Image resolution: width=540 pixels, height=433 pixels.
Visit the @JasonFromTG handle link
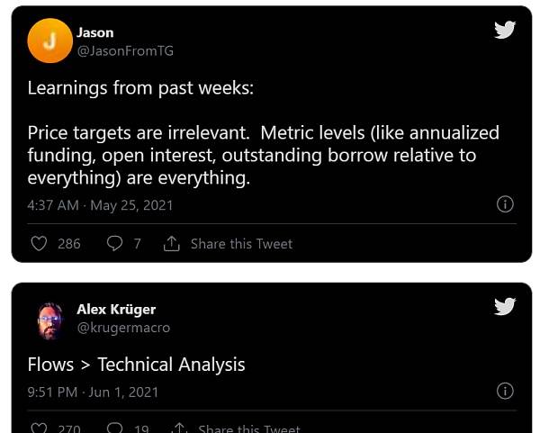coord(125,51)
